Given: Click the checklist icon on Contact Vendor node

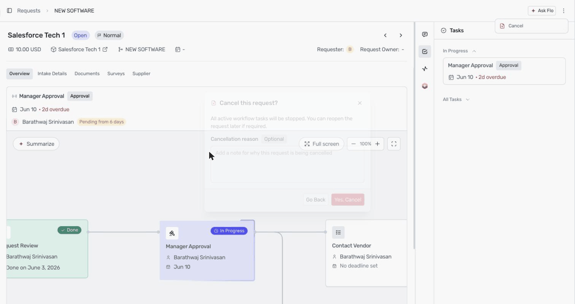Looking at the screenshot, I should 338,232.
